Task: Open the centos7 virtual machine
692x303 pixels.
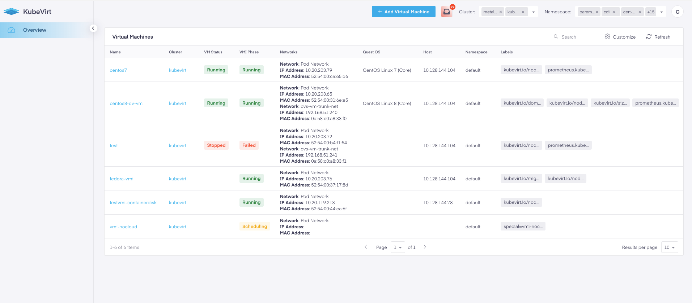Action: [x=118, y=70]
